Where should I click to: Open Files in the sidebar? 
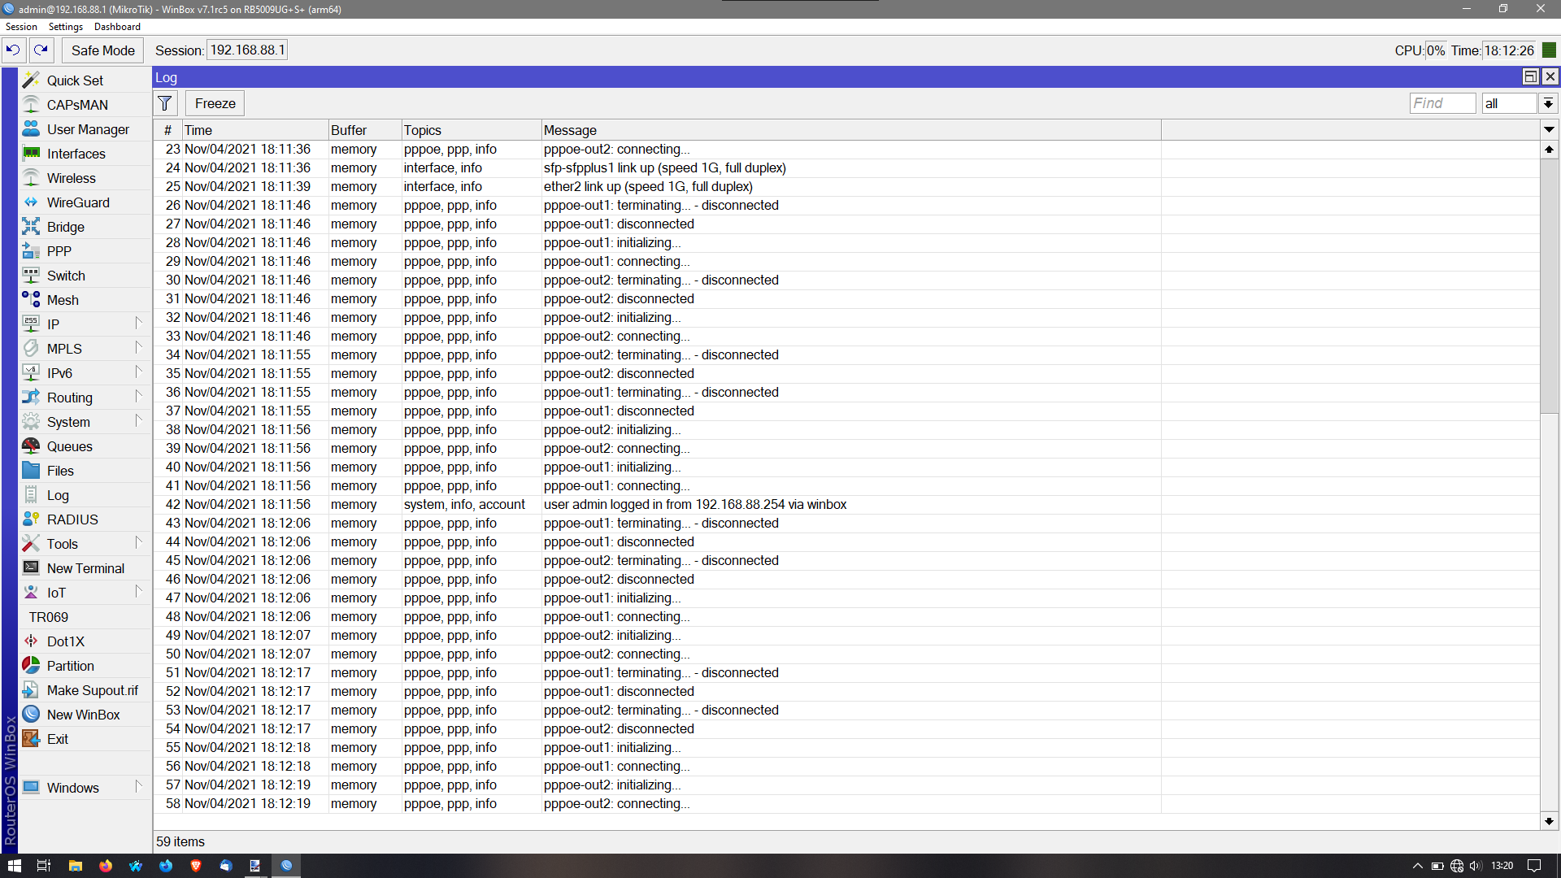(x=60, y=471)
